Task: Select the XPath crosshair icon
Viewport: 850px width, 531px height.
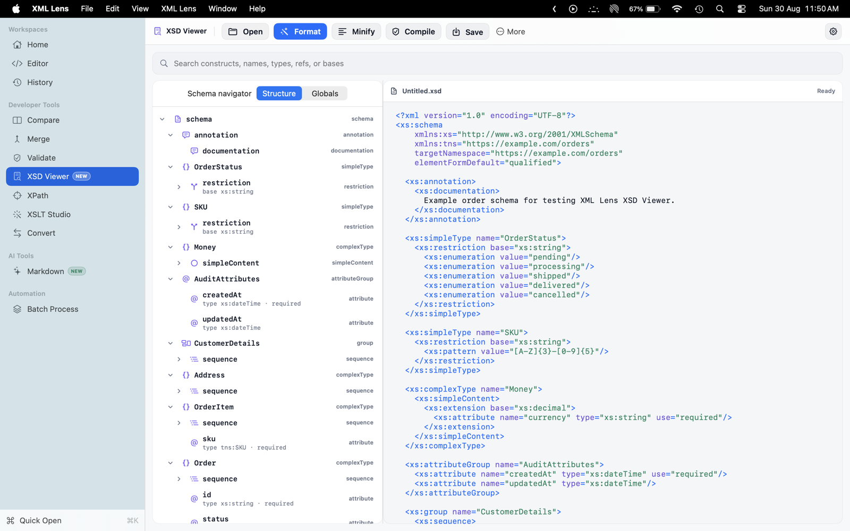Action: click(x=18, y=195)
